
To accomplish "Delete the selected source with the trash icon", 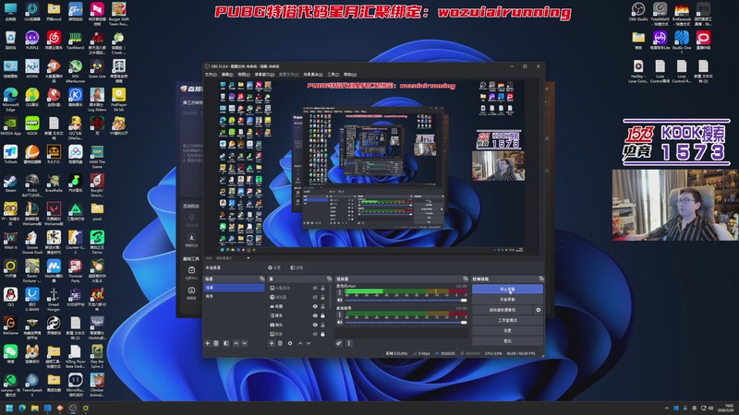I will tap(281, 343).
